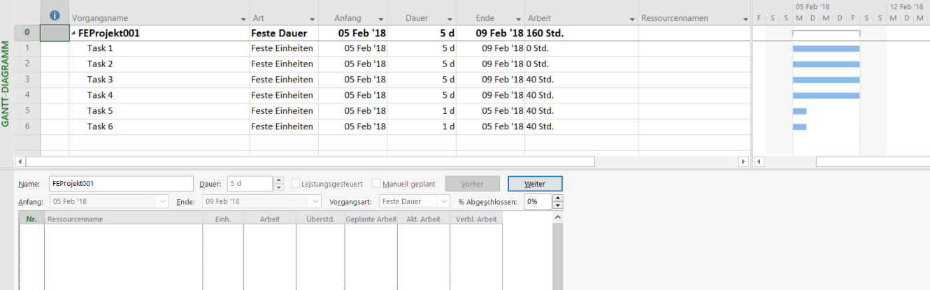Toggle the Manuell geplant checkbox
Screen dimensions: 930x290
pos(377,184)
